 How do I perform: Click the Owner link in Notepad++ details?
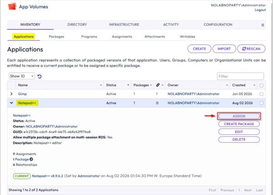[51, 127]
